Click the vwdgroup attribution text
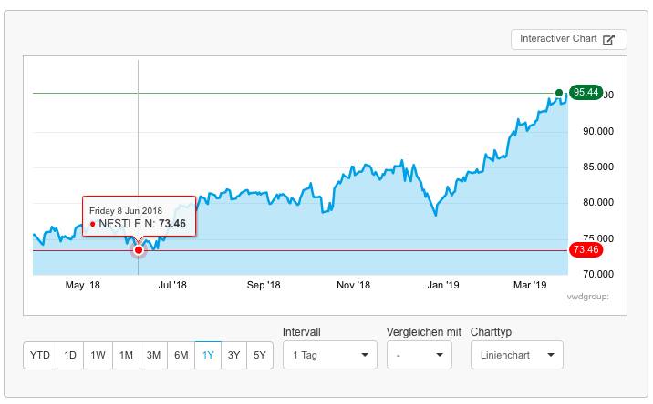 click(586, 296)
